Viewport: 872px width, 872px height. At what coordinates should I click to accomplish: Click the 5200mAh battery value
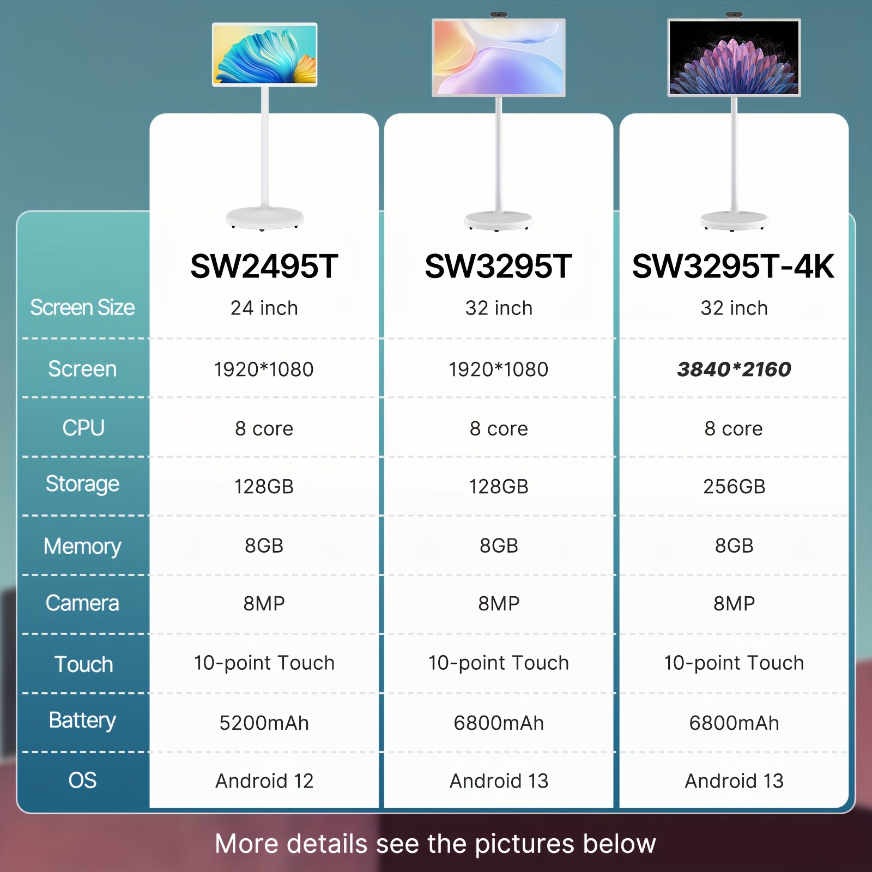coord(264,723)
